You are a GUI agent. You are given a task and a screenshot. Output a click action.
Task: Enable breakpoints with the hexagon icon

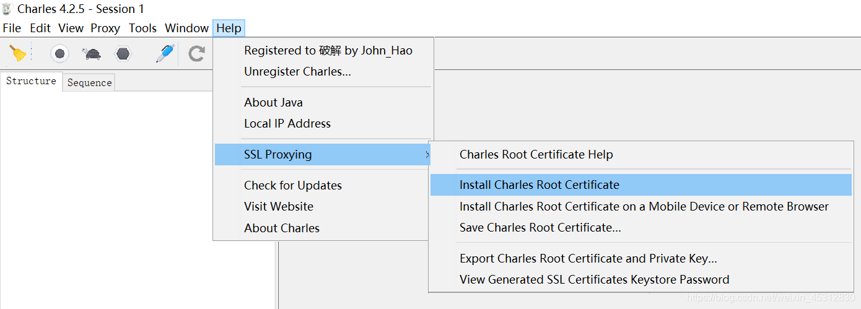click(x=124, y=54)
